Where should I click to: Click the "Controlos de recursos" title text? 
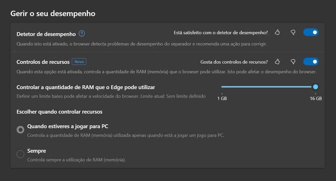[x=43, y=62]
